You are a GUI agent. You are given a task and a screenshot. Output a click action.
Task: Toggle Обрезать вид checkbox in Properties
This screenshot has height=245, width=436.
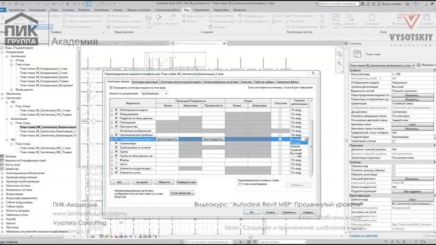click(x=394, y=166)
